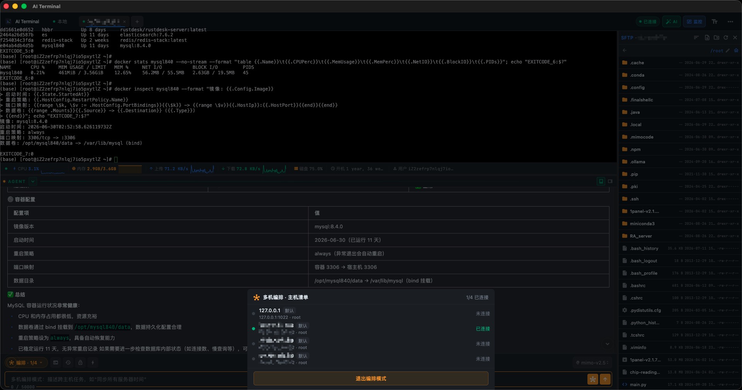The image size is (742, 390).
Task: Send the prompt with the arrow button
Action: coord(605,379)
